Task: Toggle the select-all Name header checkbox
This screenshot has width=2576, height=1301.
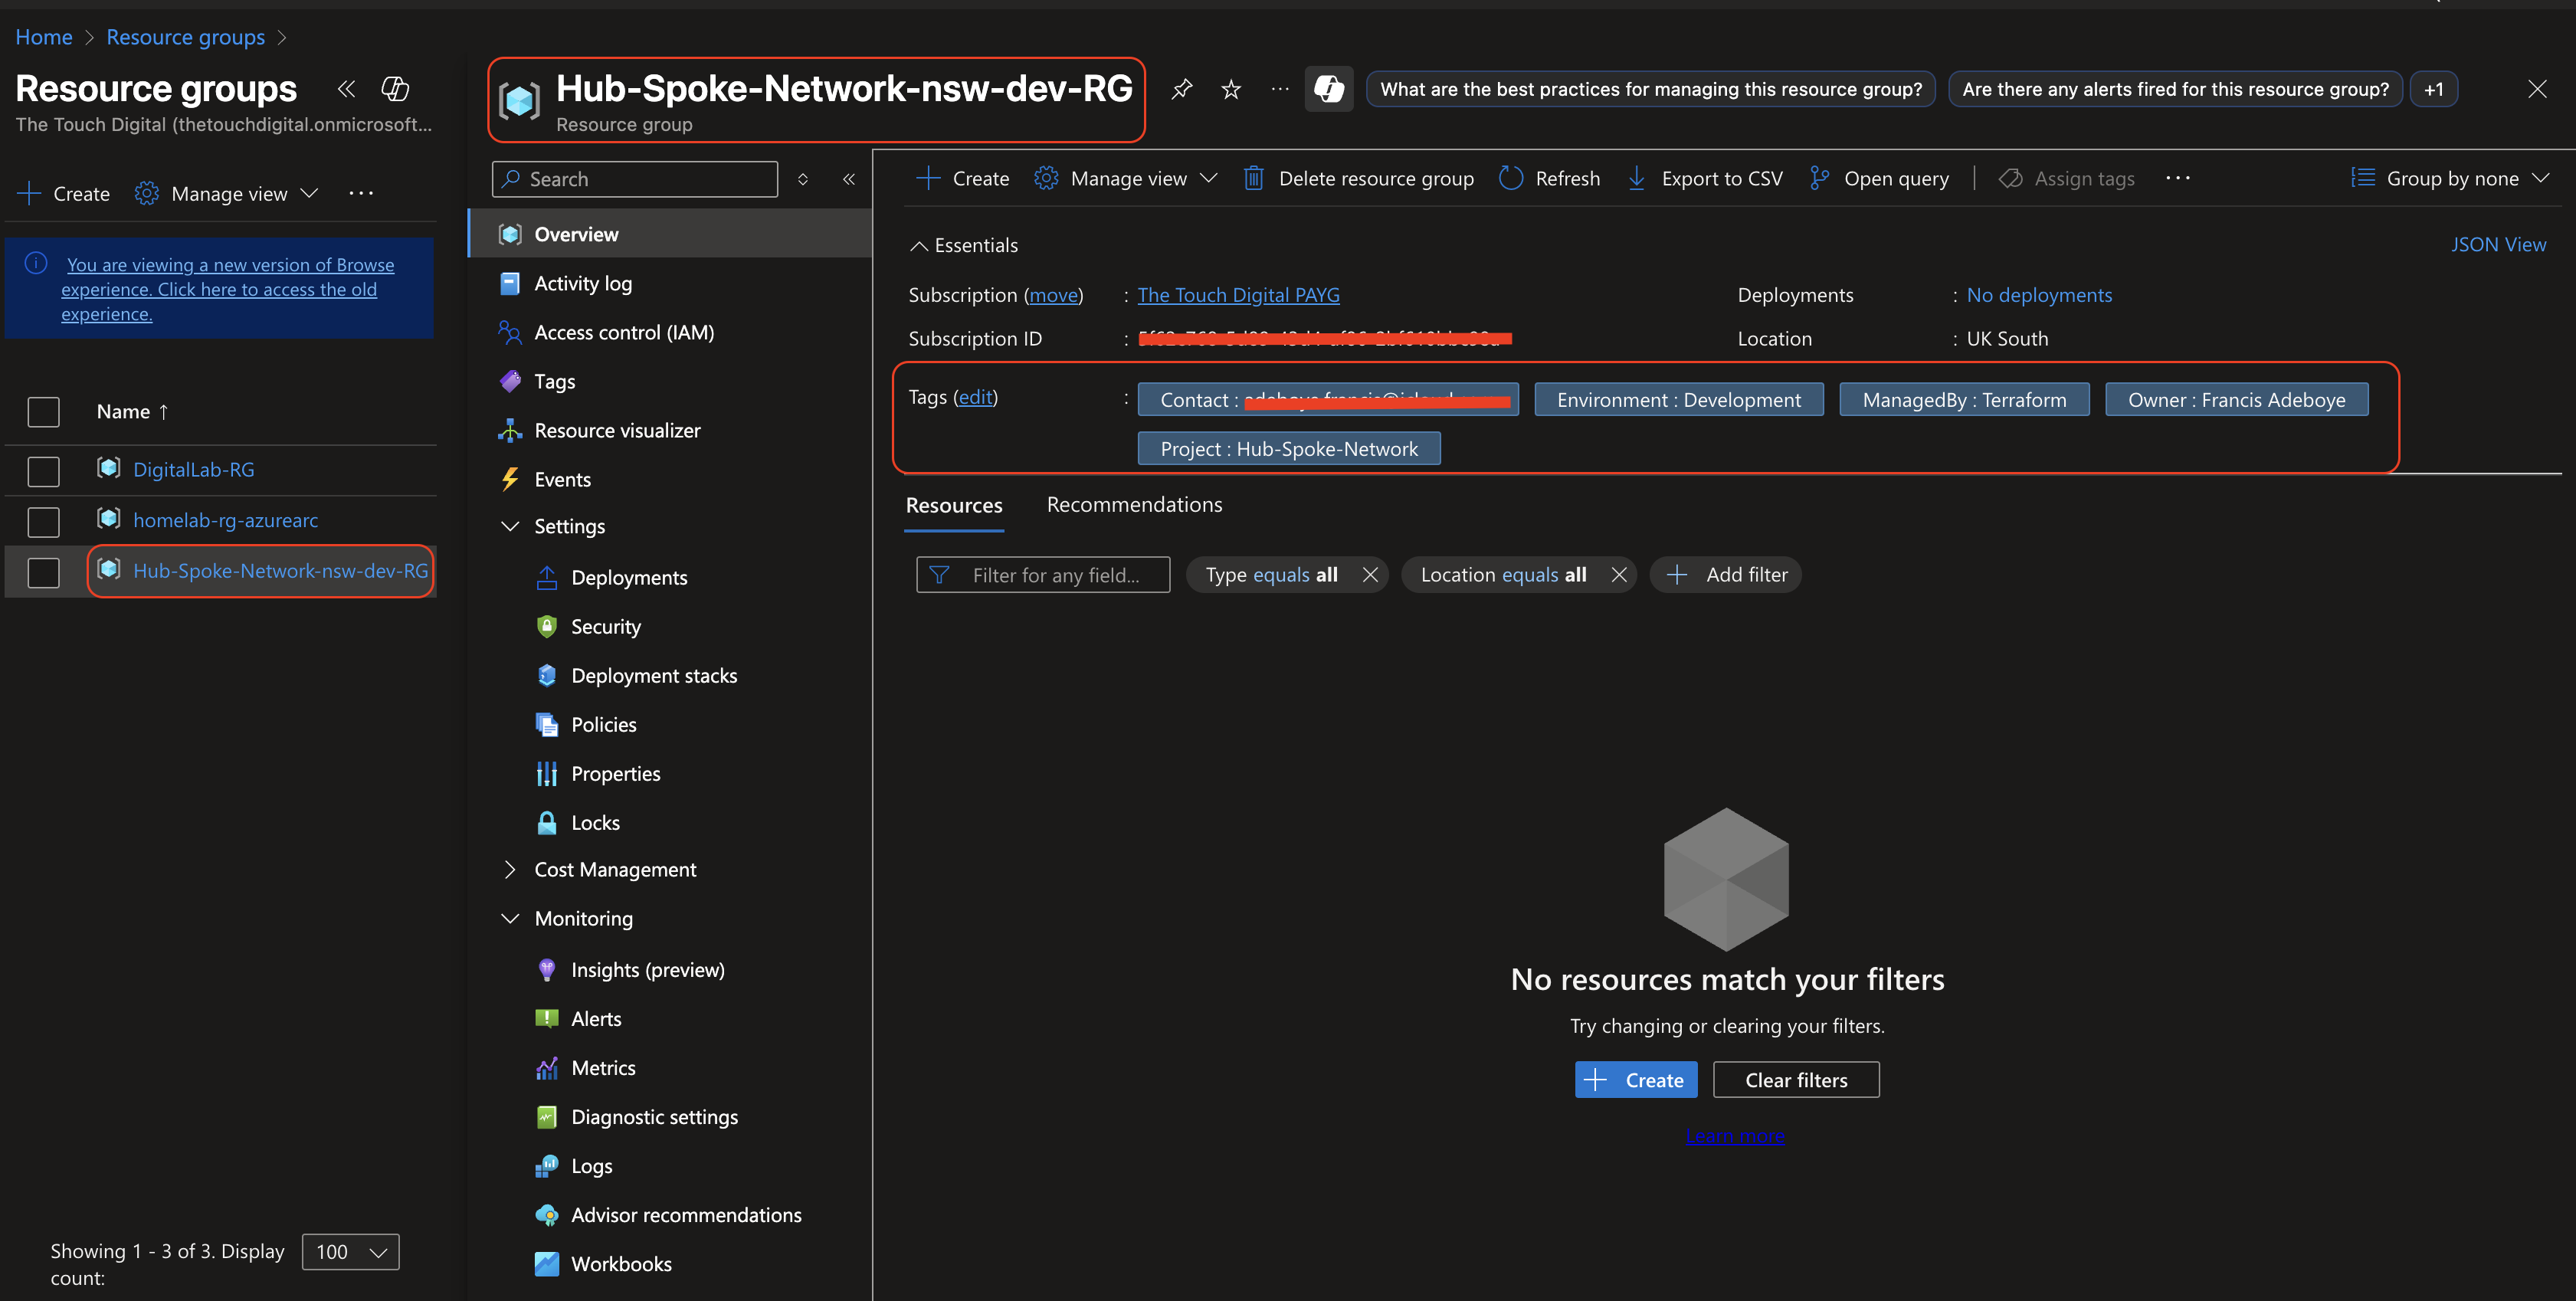Action: 43,411
